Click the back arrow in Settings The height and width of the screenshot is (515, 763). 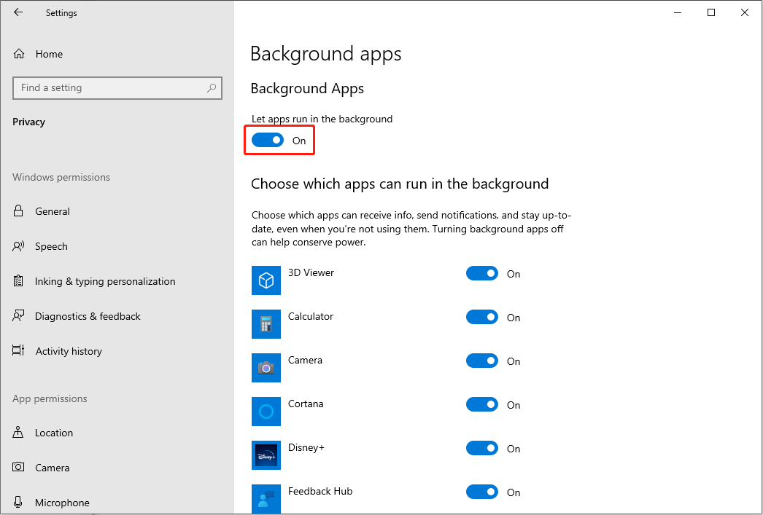tap(18, 12)
